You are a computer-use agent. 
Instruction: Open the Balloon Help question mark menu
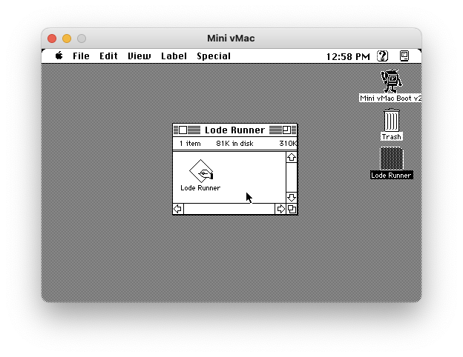click(x=382, y=56)
